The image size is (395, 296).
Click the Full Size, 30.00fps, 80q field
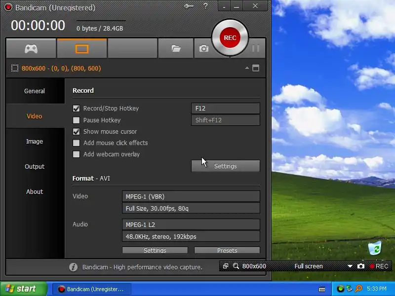tap(191, 208)
